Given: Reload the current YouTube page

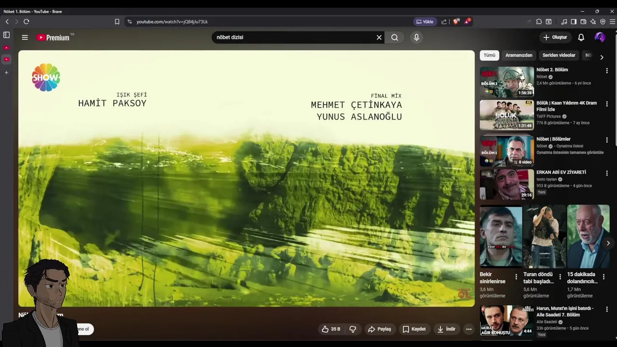Looking at the screenshot, I should [27, 22].
